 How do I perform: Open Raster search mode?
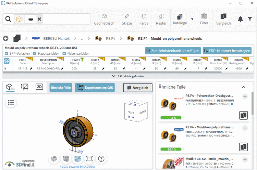pyautogui.click(x=161, y=19)
